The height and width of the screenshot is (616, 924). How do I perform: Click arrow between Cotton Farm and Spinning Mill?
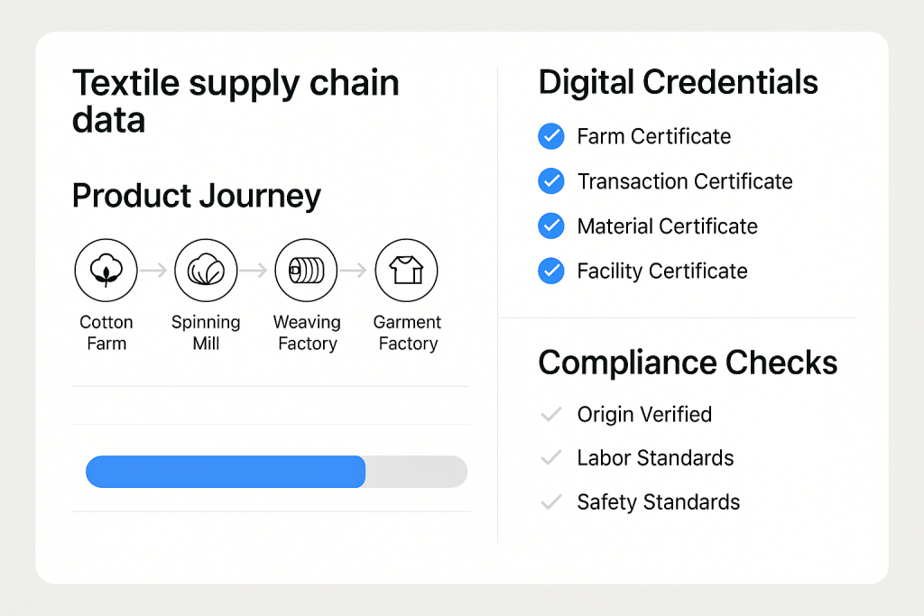coord(155,270)
